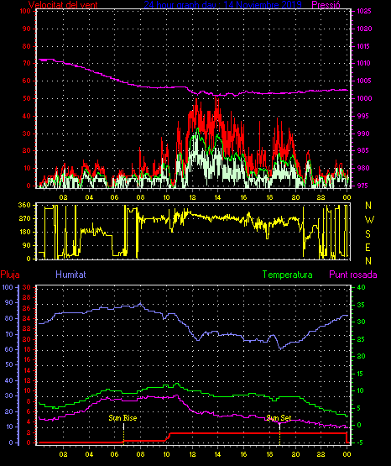Click pressure axis value 995
Screen dimensions: 391x466
point(362,116)
